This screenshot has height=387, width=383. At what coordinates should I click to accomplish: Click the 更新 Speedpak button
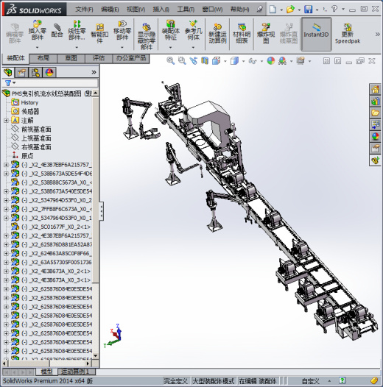point(348,34)
